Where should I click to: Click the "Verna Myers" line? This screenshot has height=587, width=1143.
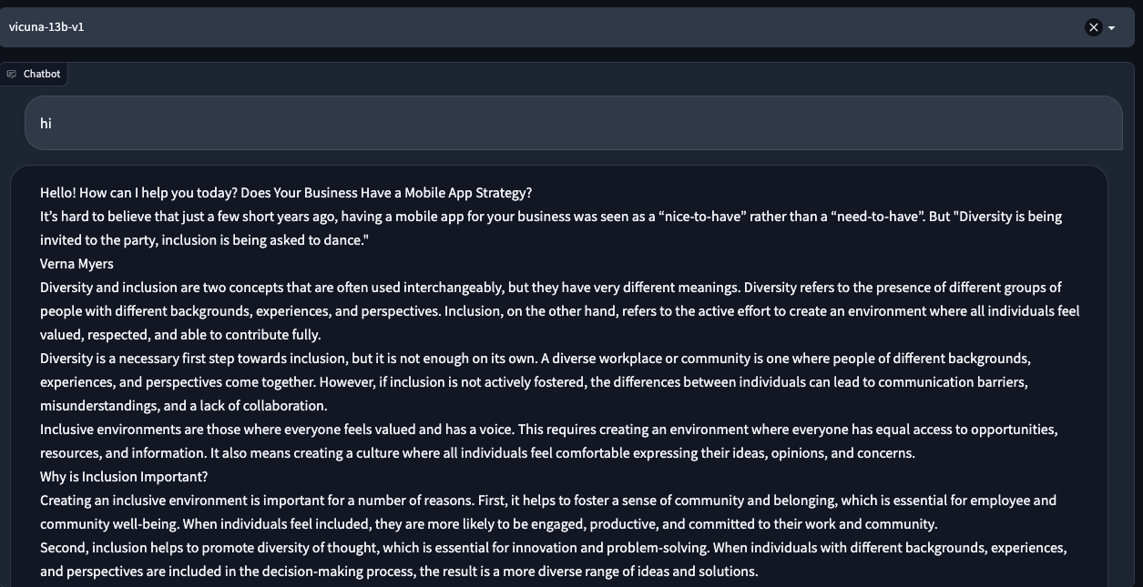77,264
